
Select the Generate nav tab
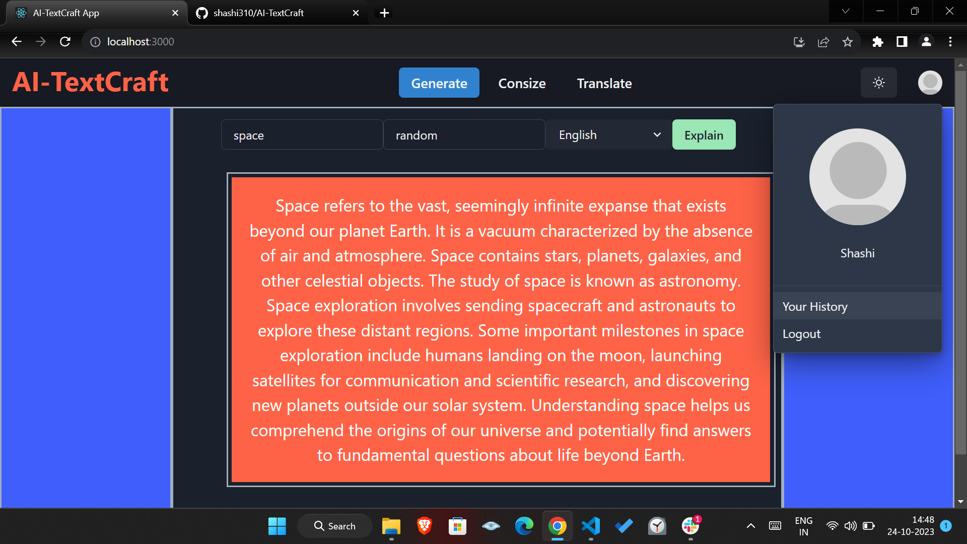click(439, 83)
